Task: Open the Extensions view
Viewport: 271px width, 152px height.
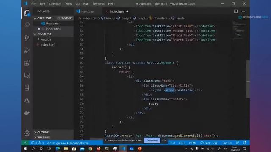Action: click(27, 63)
